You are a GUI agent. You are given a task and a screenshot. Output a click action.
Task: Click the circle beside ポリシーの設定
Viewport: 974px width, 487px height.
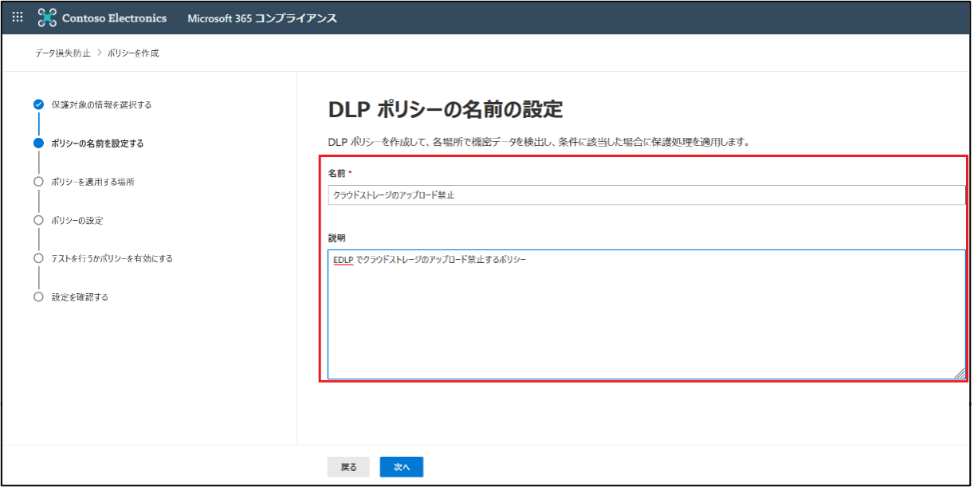pyautogui.click(x=38, y=220)
